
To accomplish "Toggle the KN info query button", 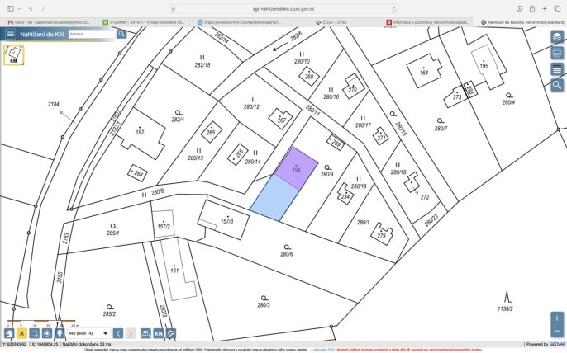I will tap(159, 333).
